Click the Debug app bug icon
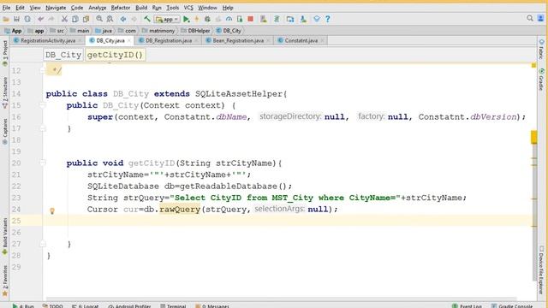The image size is (548, 308). [x=207, y=19]
